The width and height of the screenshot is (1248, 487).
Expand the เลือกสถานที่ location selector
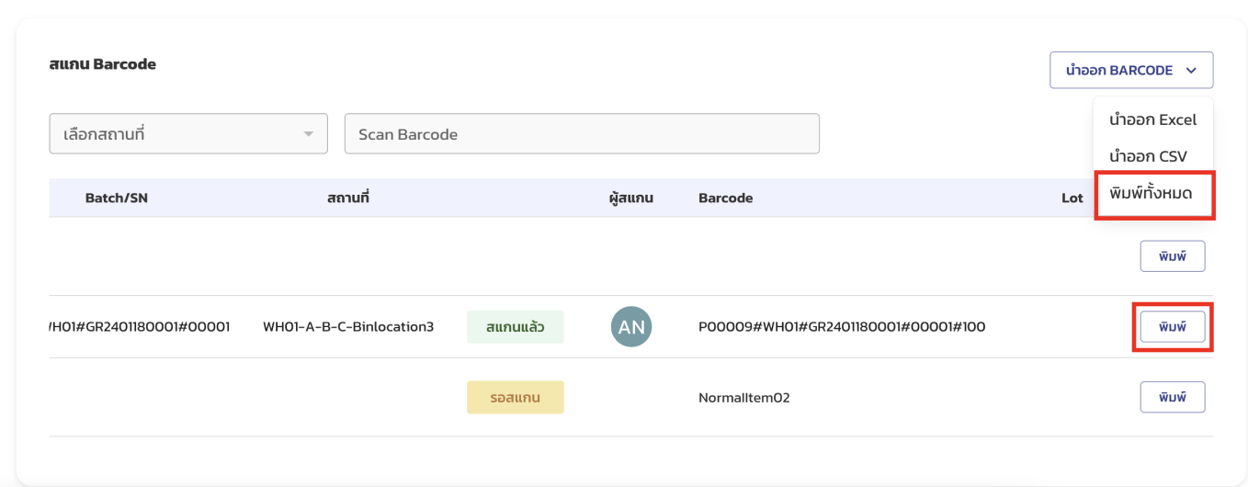tap(187, 134)
